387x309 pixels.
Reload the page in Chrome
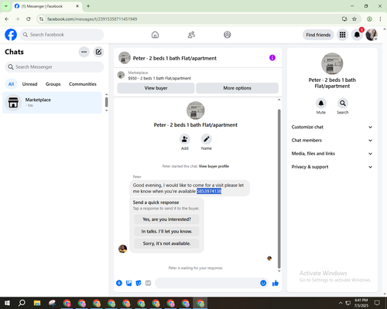click(29, 19)
